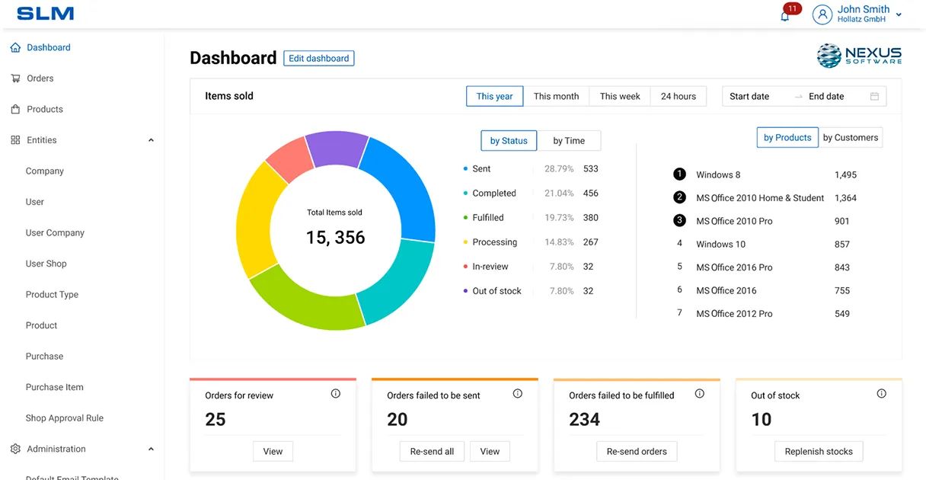This screenshot has height=480, width=926.
Task: Click rank 1 badge next to Windows 8
Action: point(680,174)
